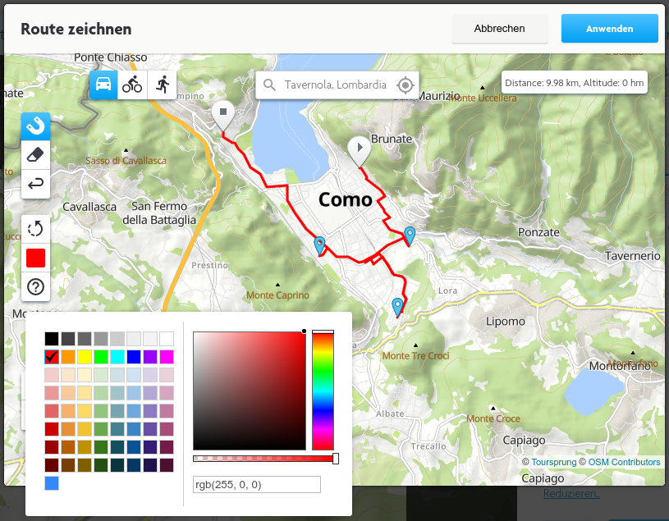Click the reset route circular arrow

click(x=35, y=229)
